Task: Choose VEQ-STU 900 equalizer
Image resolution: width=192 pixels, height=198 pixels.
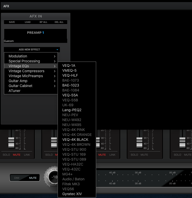Action: coord(77,149)
